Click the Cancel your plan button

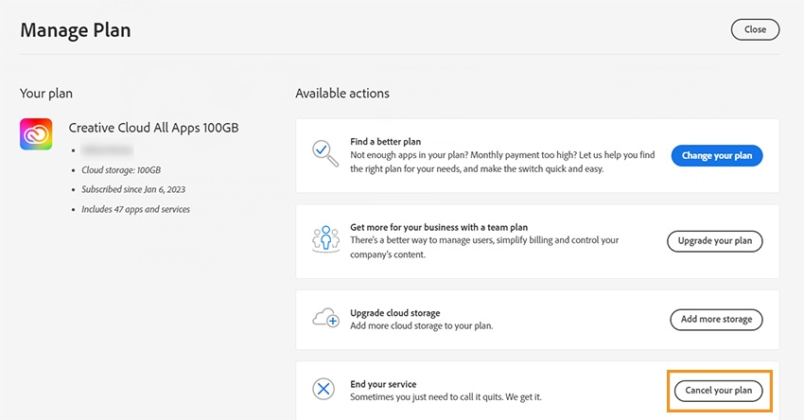tap(718, 391)
